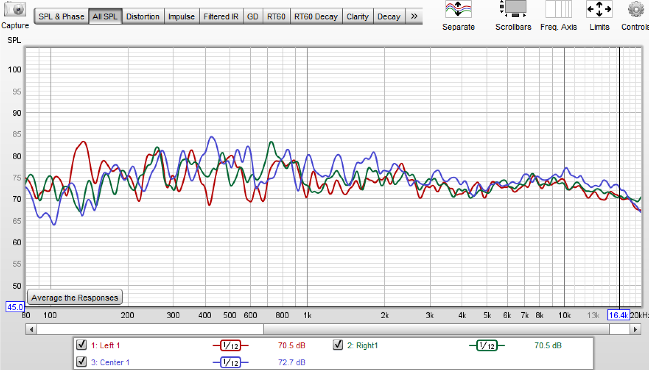Switch to the SPL & Phase tab

(x=61, y=16)
